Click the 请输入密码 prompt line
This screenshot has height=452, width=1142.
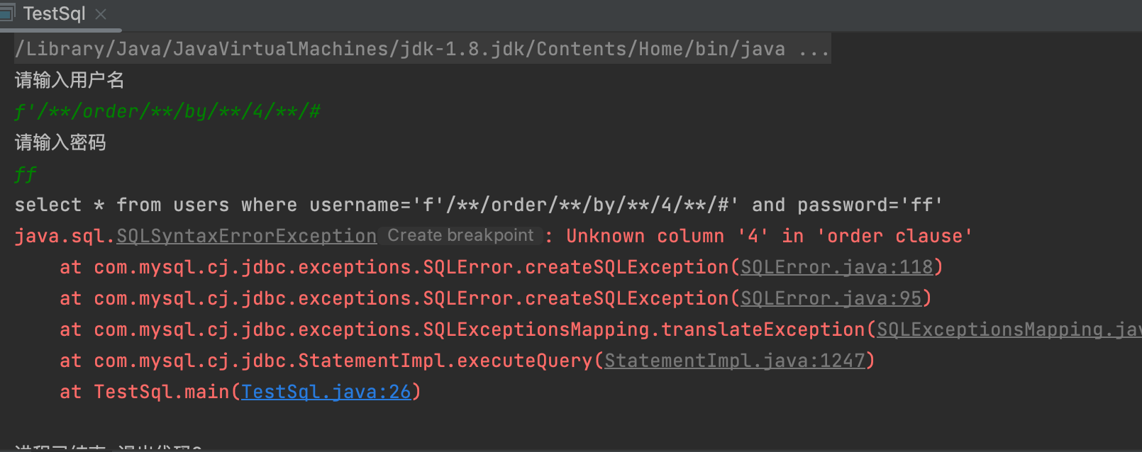coord(60,142)
